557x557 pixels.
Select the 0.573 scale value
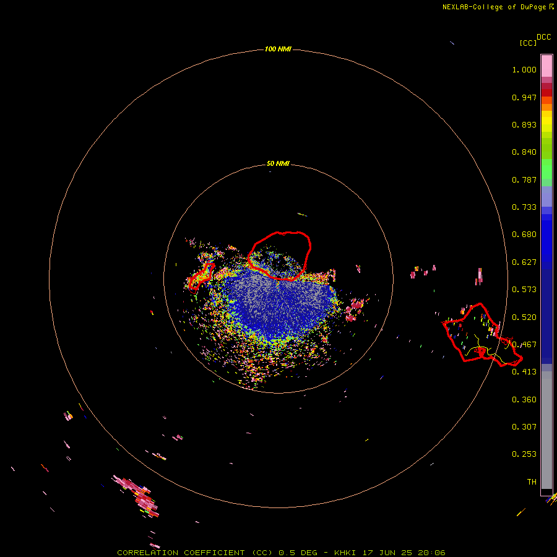[x=524, y=290]
